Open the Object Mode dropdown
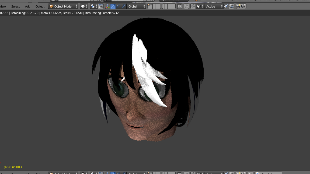The width and height of the screenshot is (310, 174). [x=63, y=6]
